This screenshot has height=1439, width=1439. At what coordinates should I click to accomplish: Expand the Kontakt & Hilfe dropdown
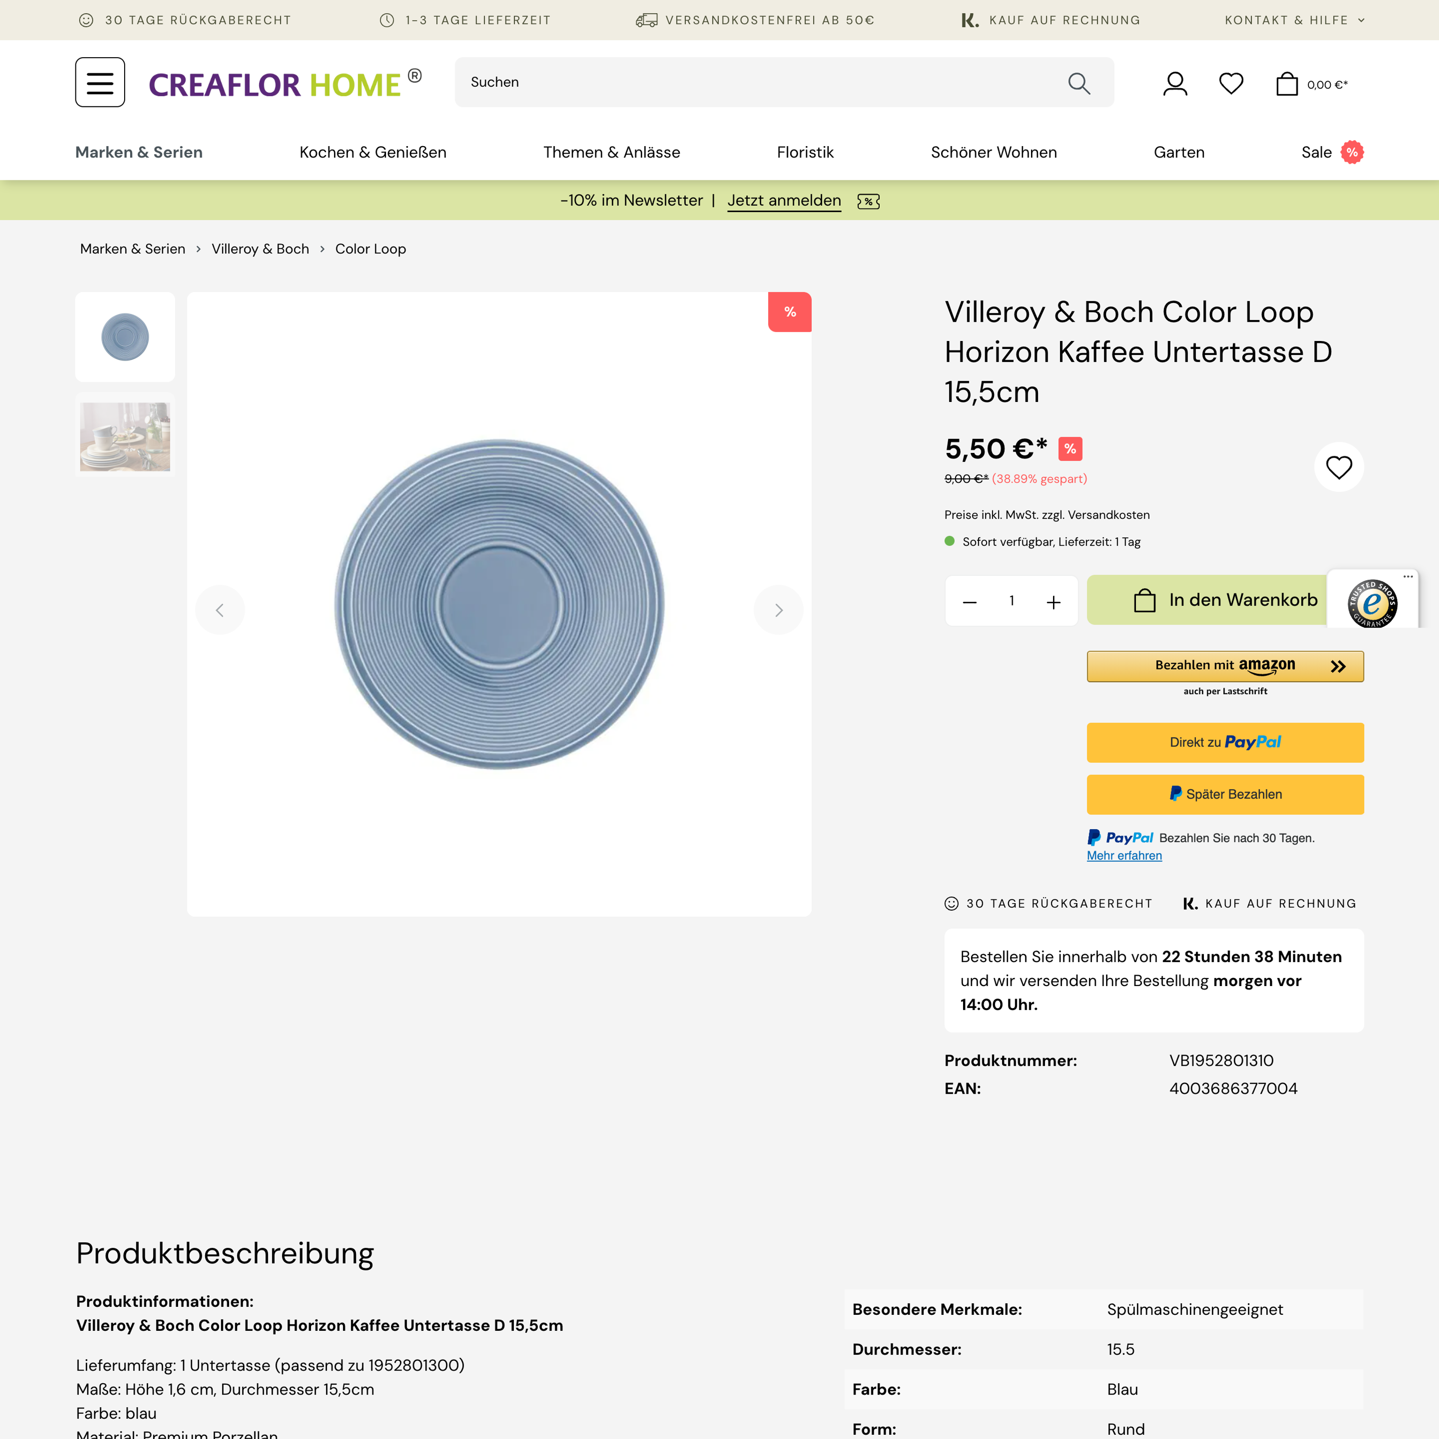1294,20
